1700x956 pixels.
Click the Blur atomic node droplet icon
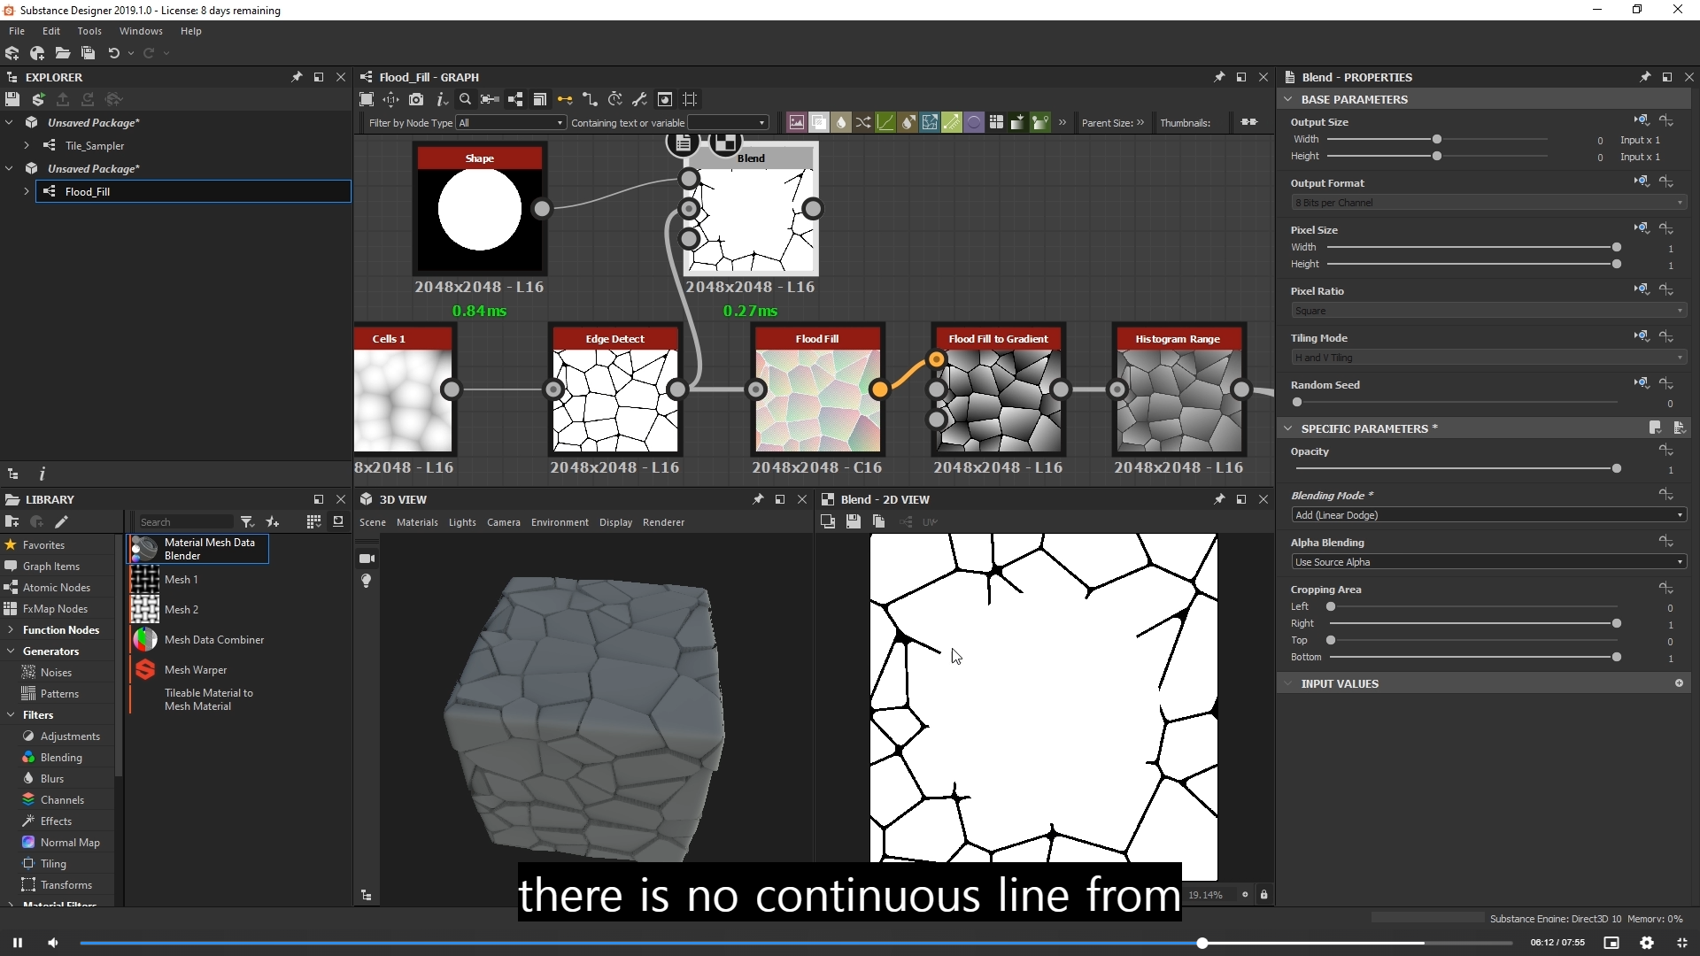coord(841,123)
